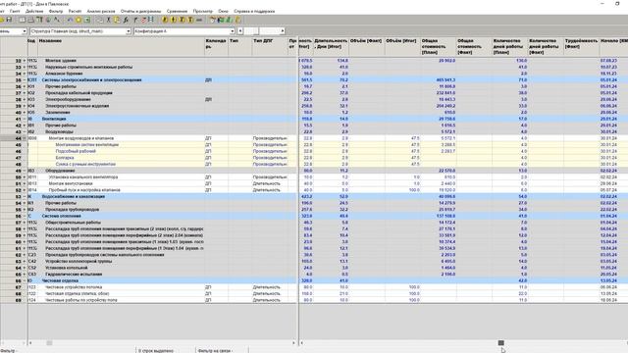Open the Анализ рисков menu

pos(101,11)
